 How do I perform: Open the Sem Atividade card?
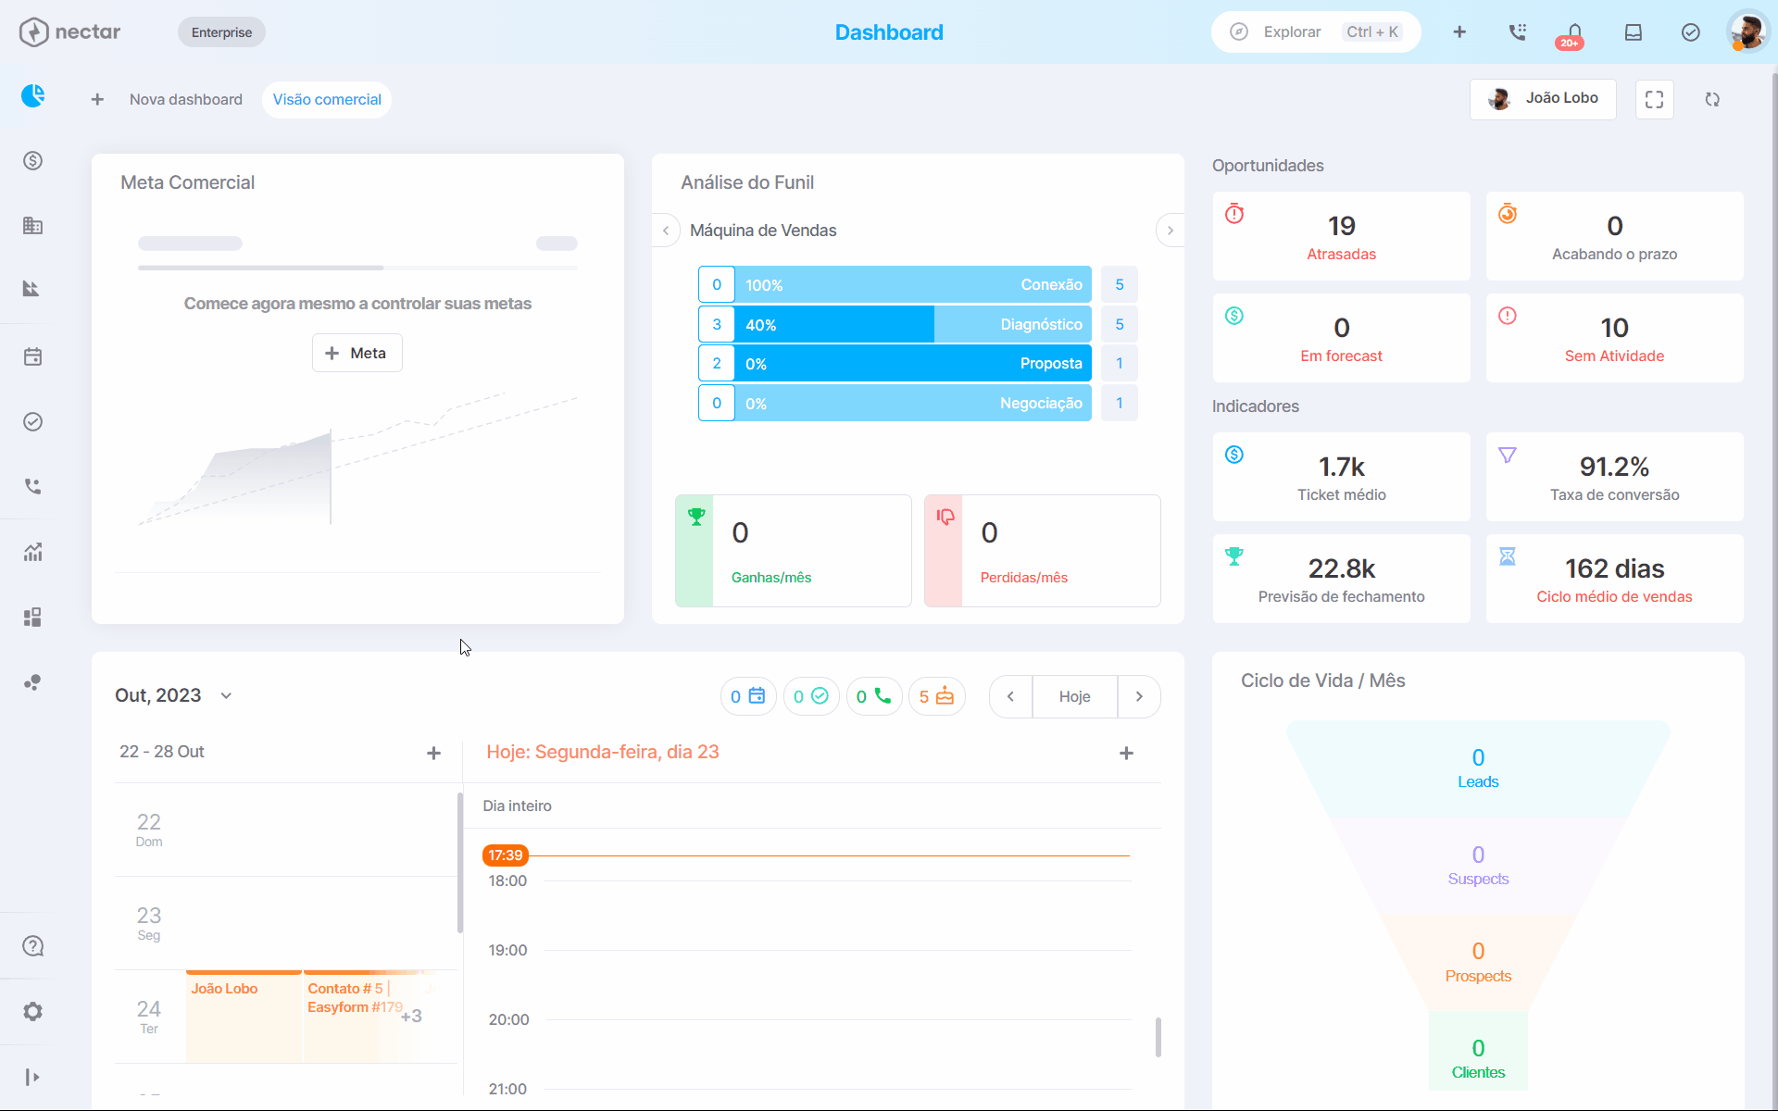(1614, 338)
